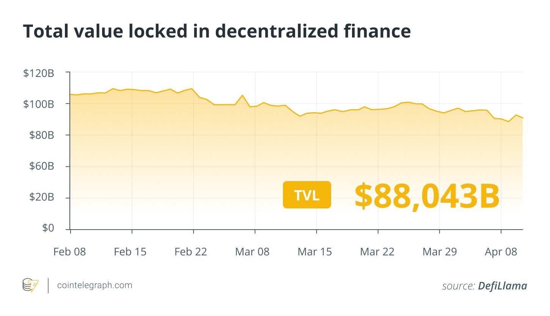Click the $60B y-axis label
This screenshot has width=550, height=316.
(x=41, y=167)
